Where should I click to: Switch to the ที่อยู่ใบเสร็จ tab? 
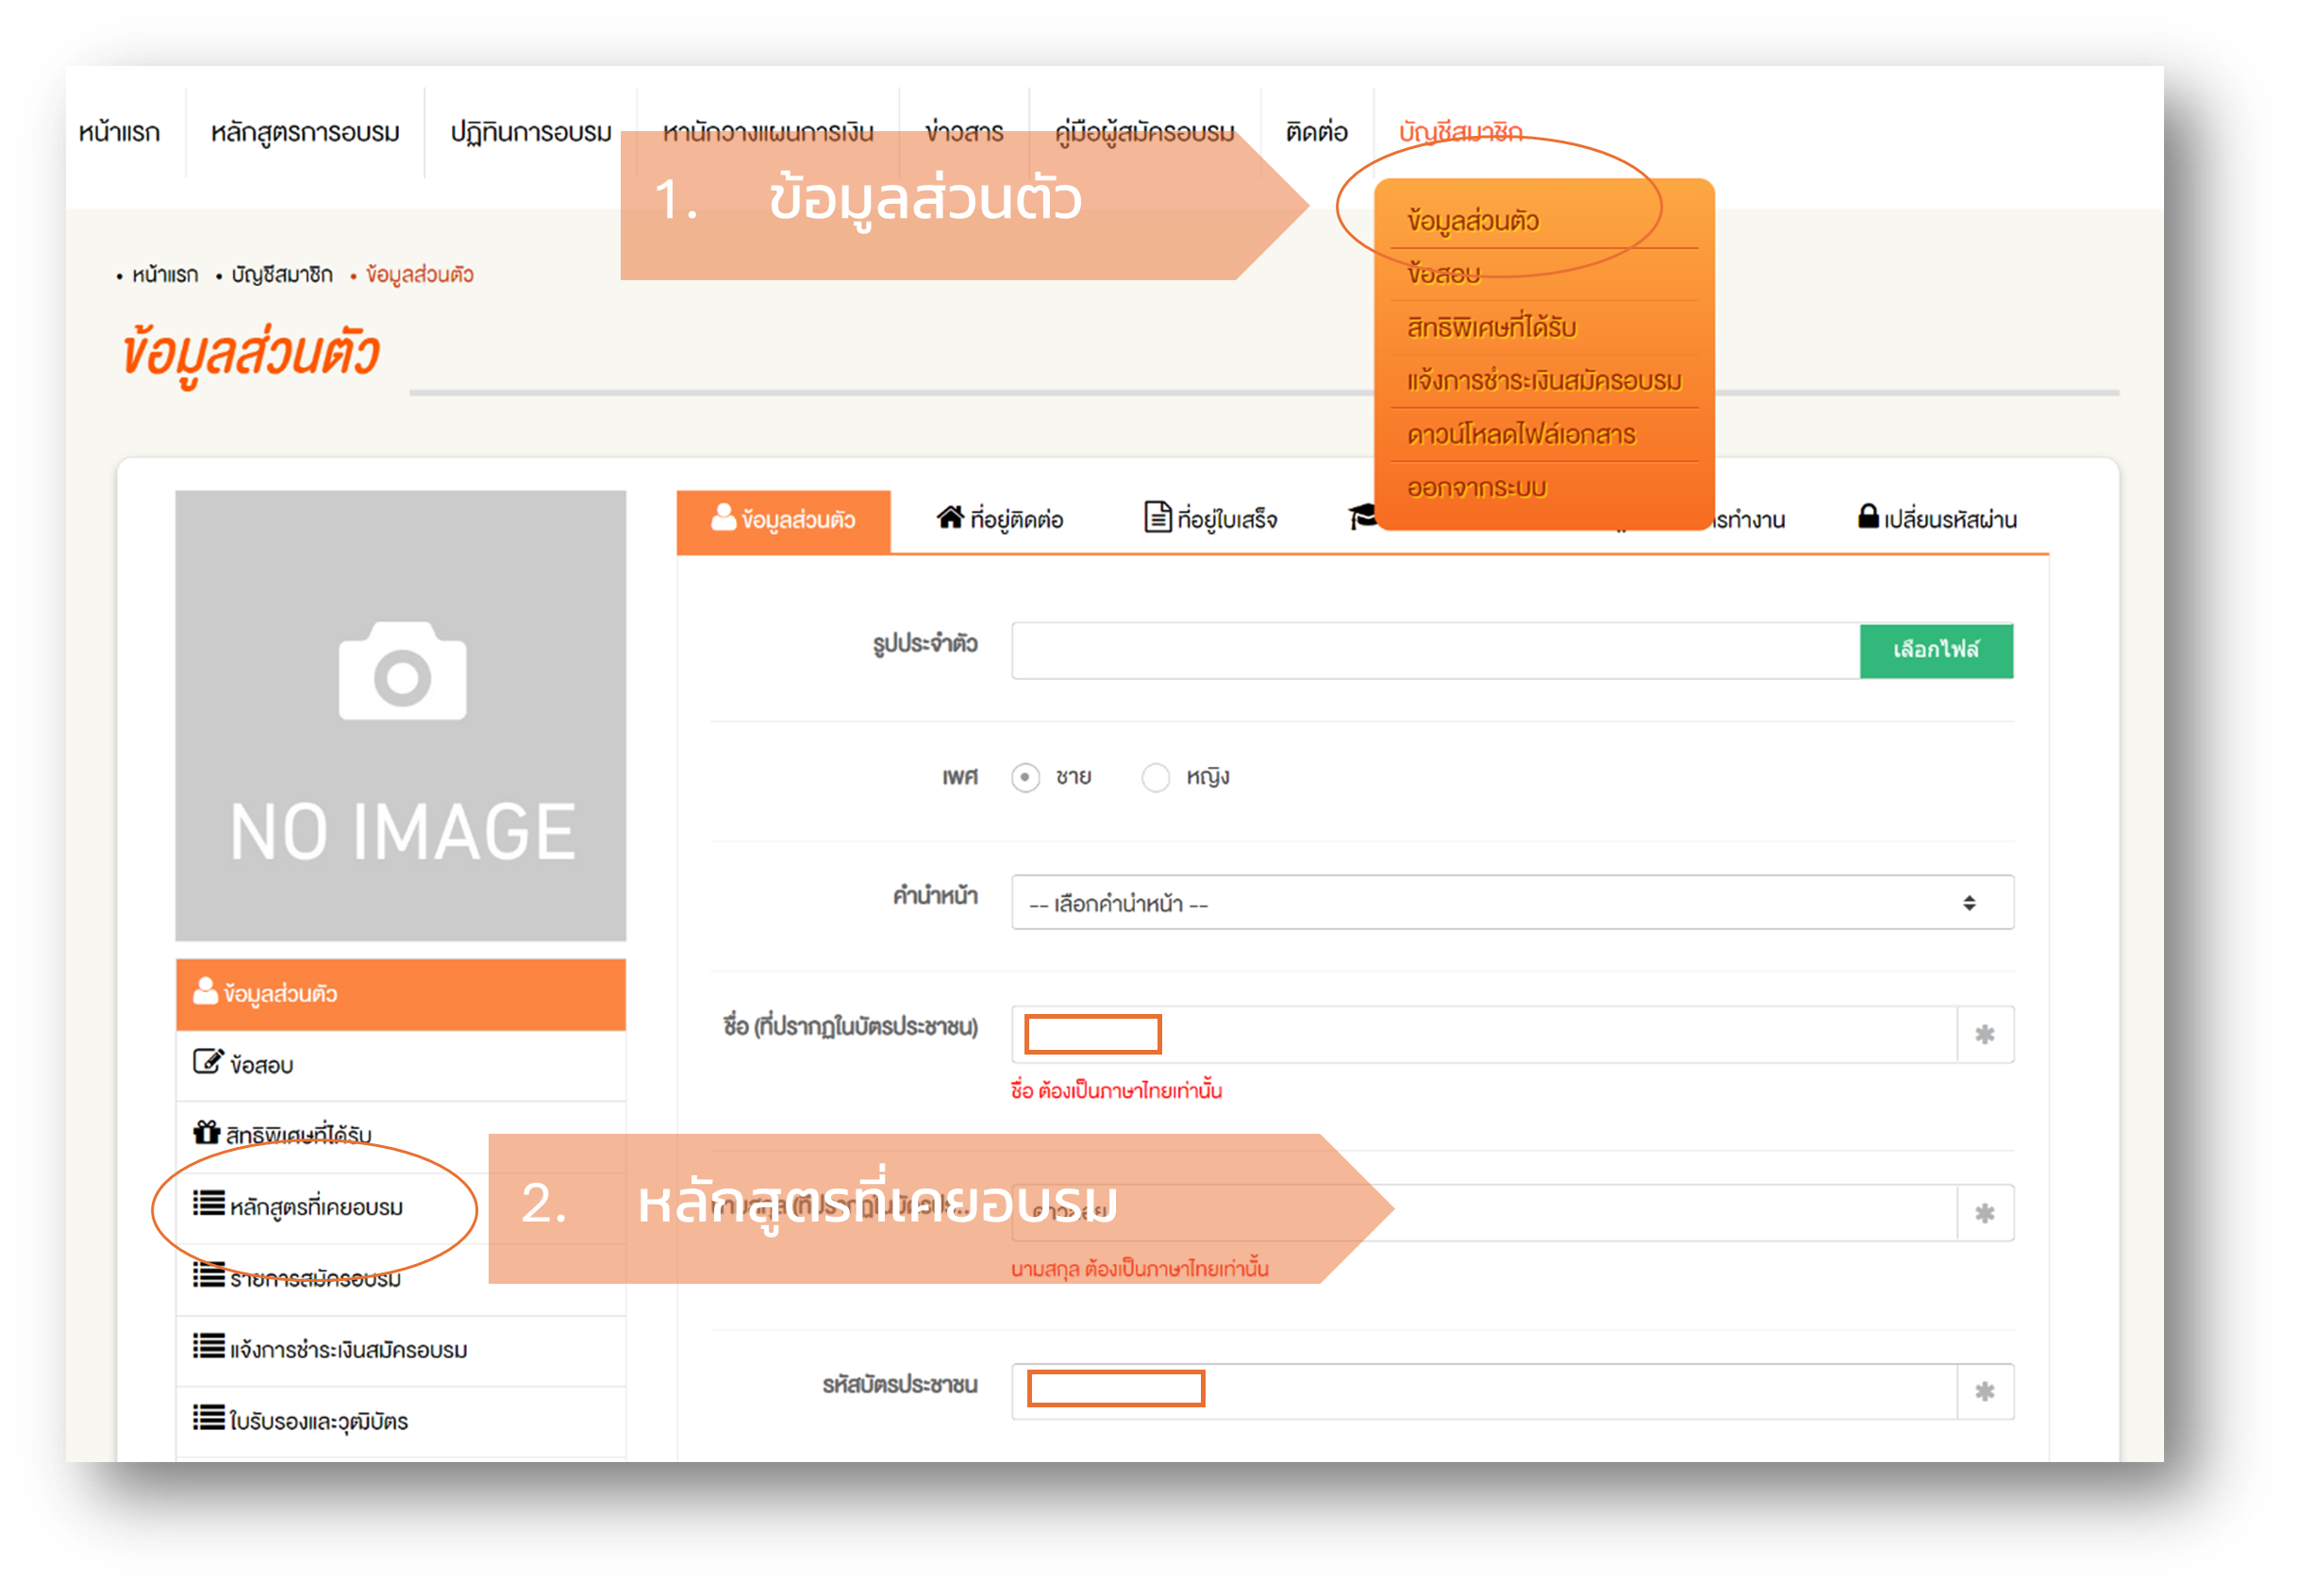click(1210, 519)
